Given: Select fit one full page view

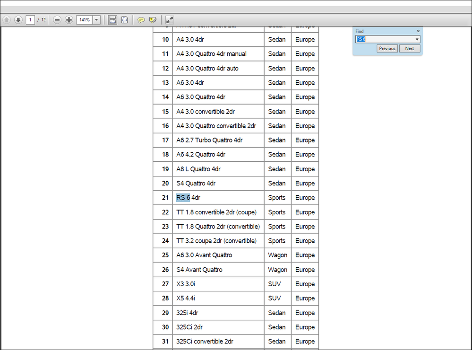Looking at the screenshot, I should (125, 20).
